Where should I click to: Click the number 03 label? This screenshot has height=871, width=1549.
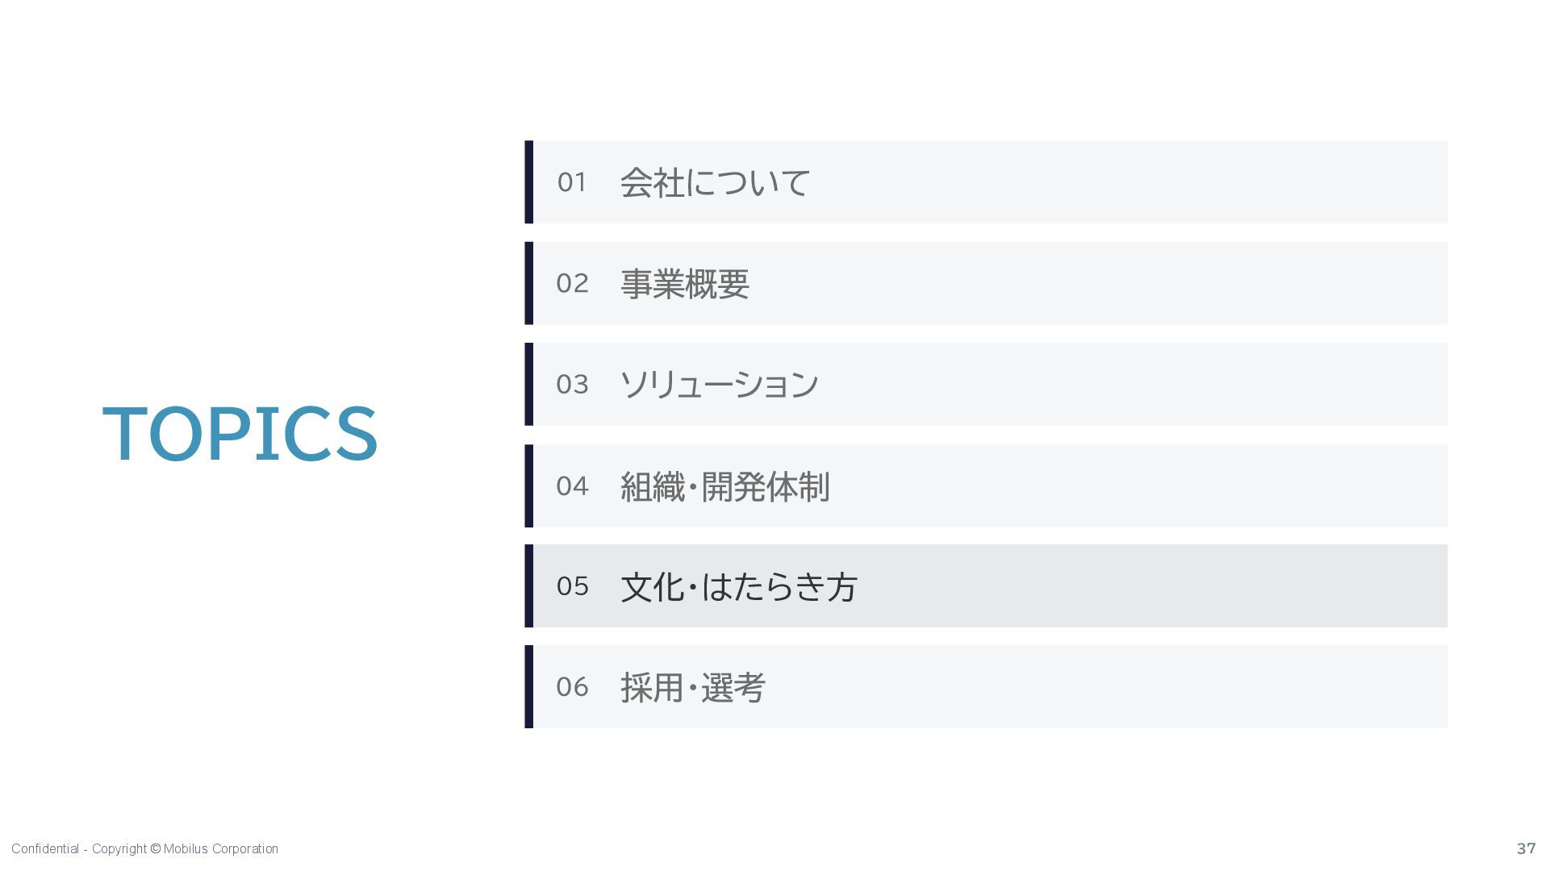(x=572, y=384)
